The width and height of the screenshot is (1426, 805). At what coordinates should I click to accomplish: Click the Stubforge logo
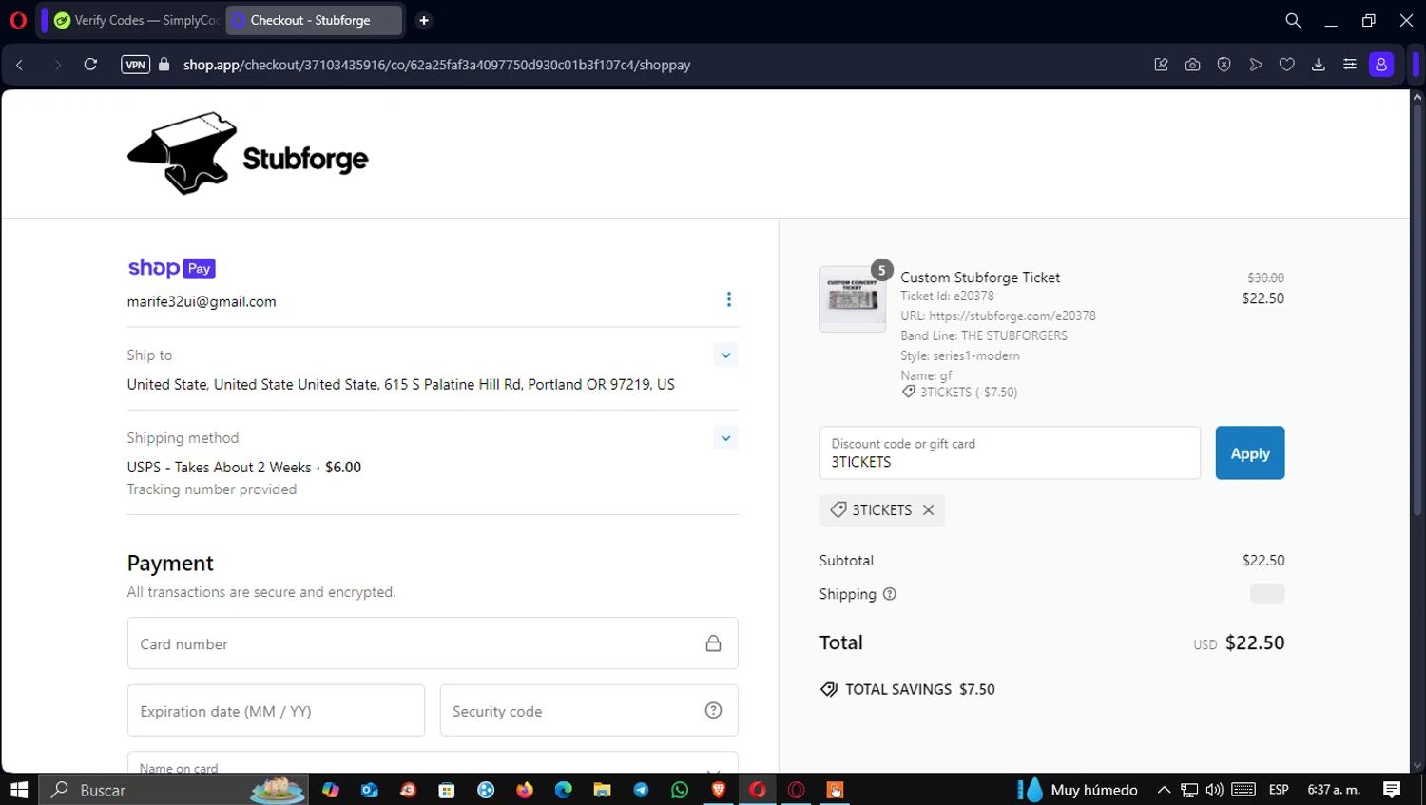tap(247, 154)
